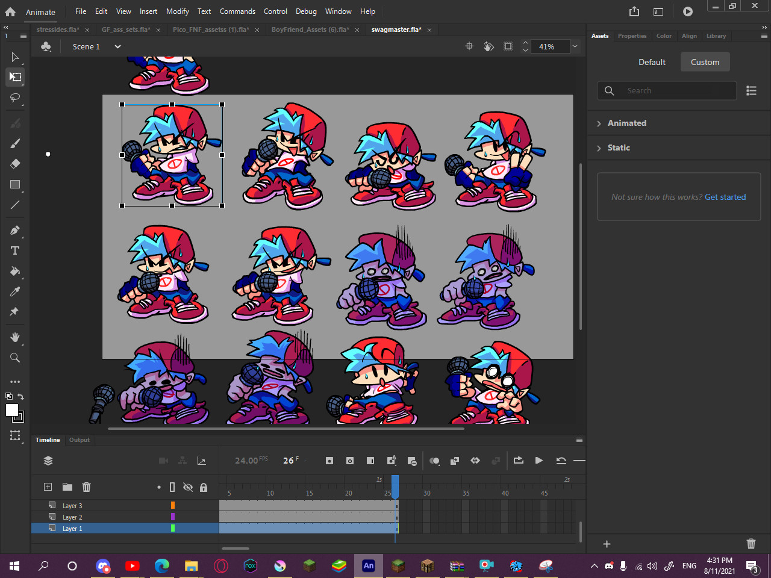Image resolution: width=771 pixels, height=578 pixels.
Task: Choose the Text tool
Action: point(15,250)
